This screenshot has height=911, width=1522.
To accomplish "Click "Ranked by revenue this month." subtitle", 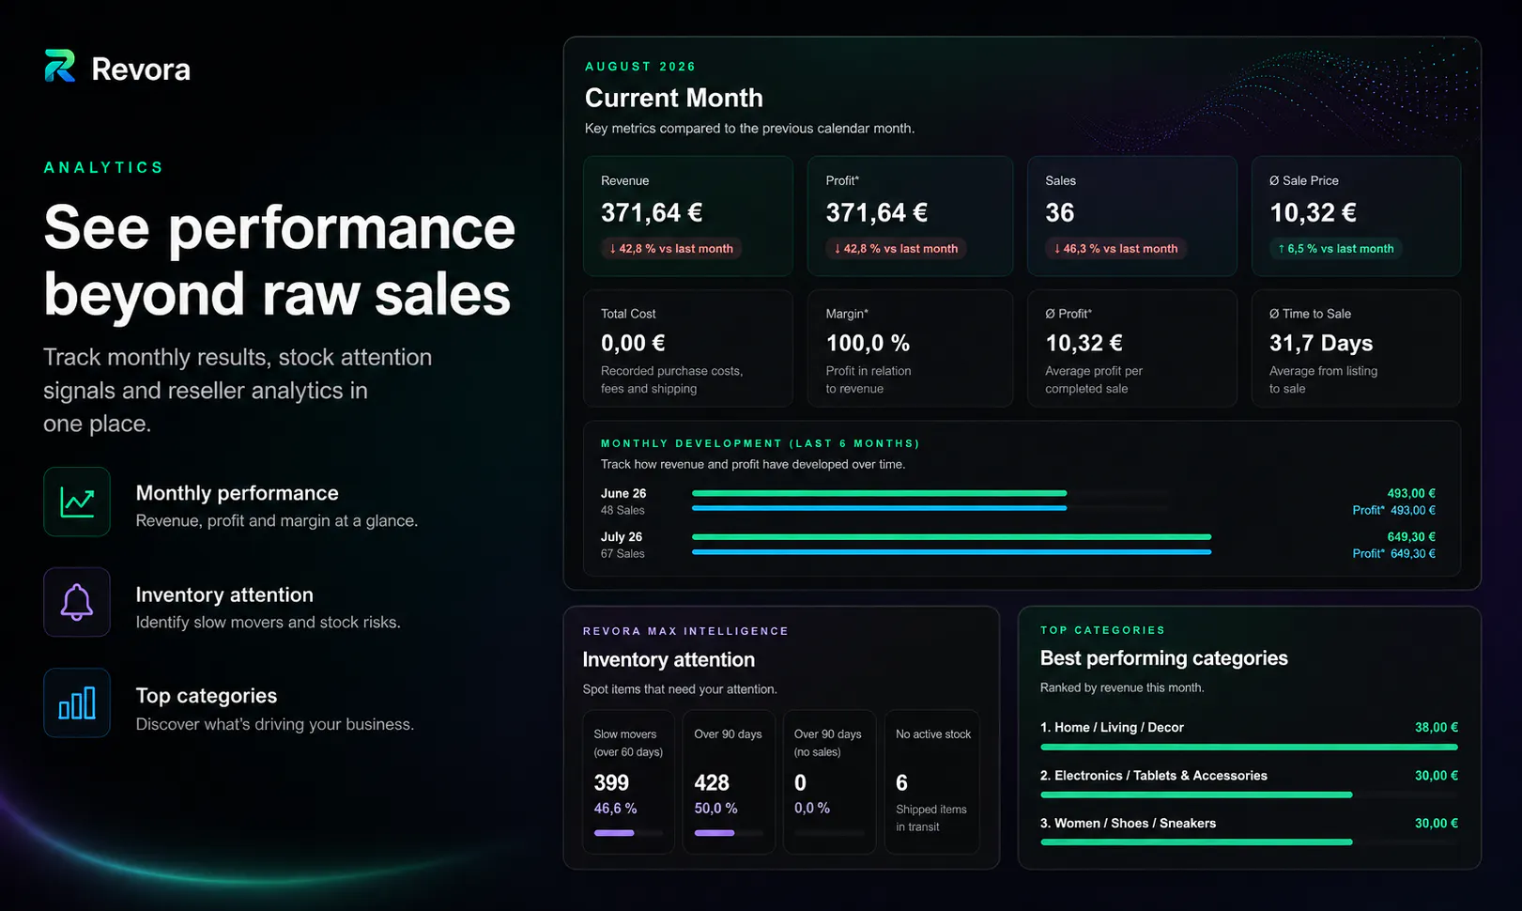I will pos(1122,687).
